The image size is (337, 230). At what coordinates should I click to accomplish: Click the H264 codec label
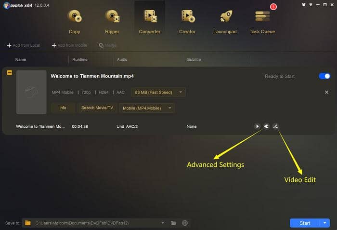104,93
